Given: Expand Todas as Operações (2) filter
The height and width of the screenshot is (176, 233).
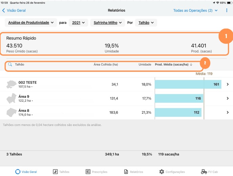Looking at the screenshot, I should tap(195, 11).
